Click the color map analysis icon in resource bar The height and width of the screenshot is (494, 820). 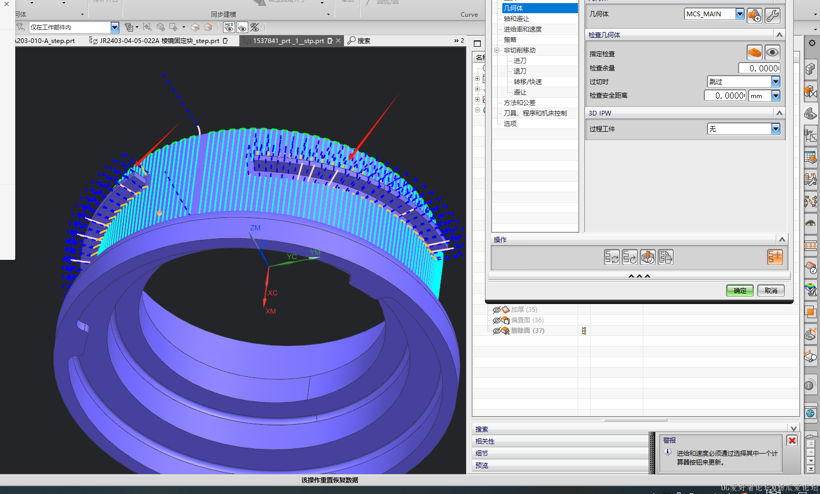(811, 289)
